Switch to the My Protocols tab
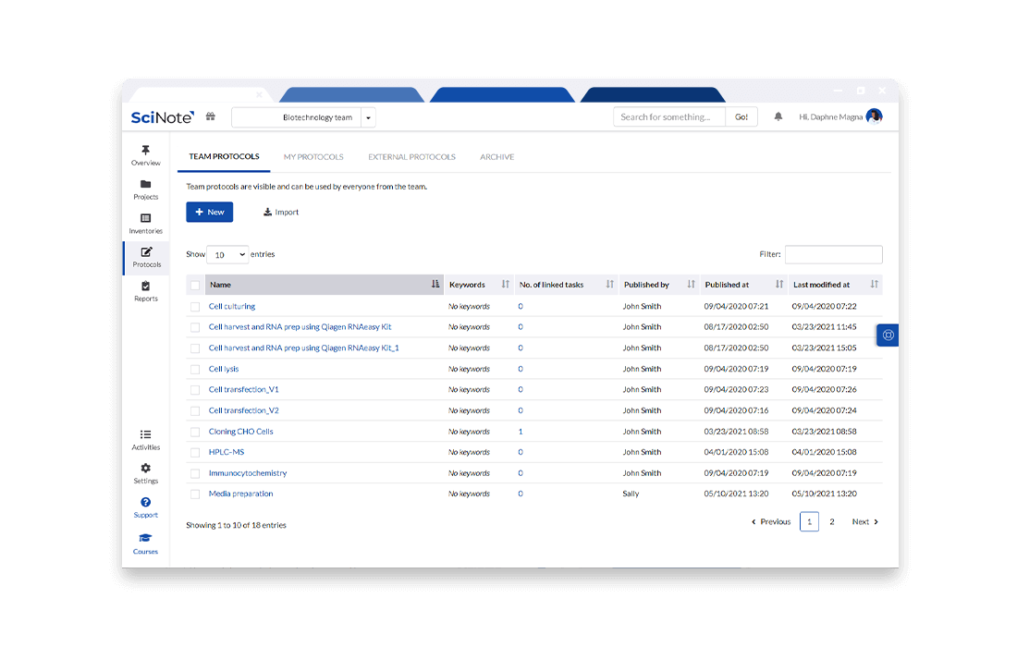Viewport: 1017px width, 647px height. (313, 157)
